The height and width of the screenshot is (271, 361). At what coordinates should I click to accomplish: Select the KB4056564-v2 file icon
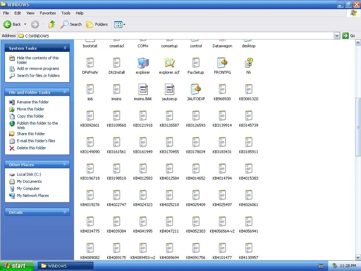point(222,222)
